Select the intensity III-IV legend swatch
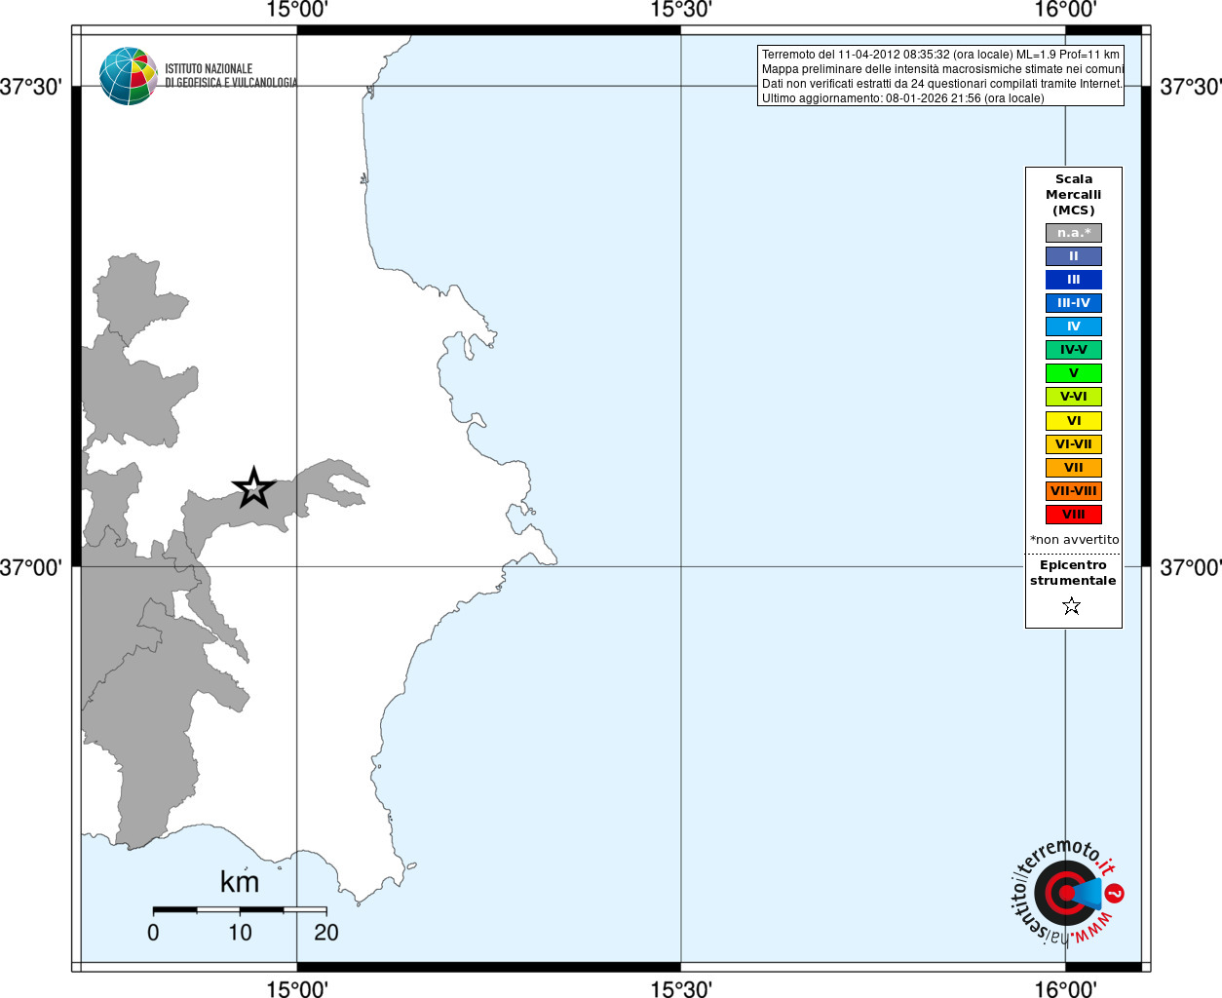 point(1074,303)
